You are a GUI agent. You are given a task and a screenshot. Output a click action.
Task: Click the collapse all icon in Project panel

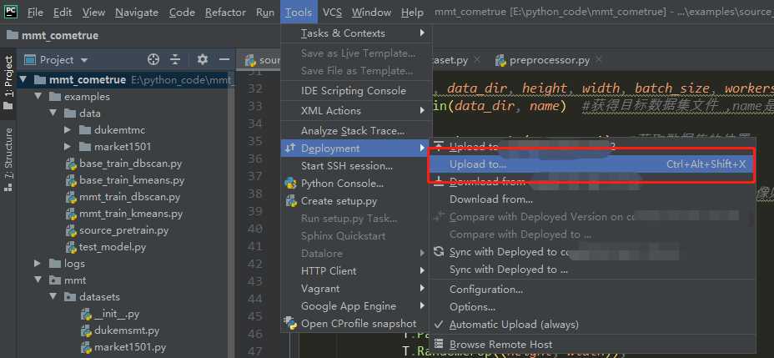pyautogui.click(x=175, y=60)
